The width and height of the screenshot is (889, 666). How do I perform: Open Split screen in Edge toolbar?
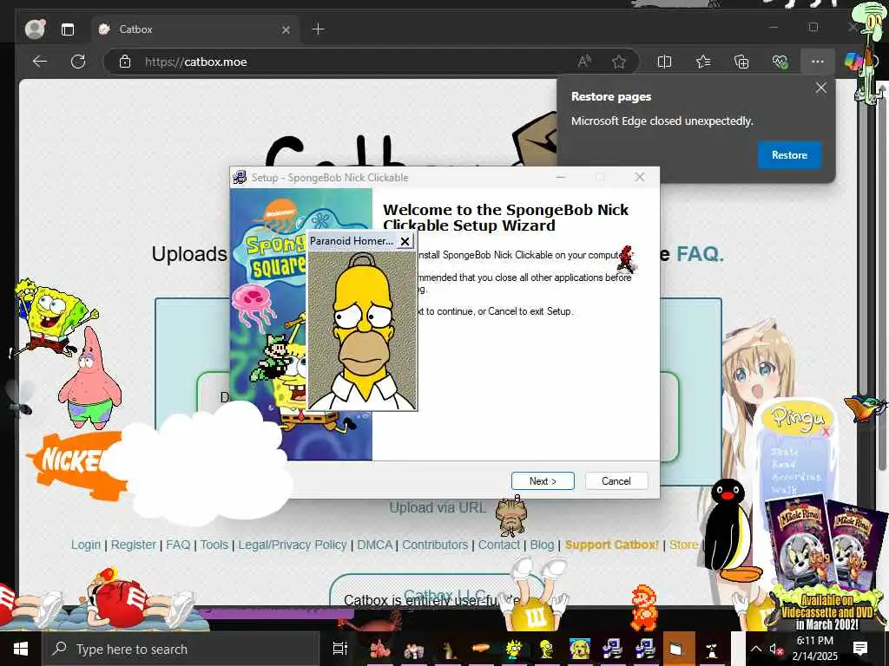coord(664,62)
